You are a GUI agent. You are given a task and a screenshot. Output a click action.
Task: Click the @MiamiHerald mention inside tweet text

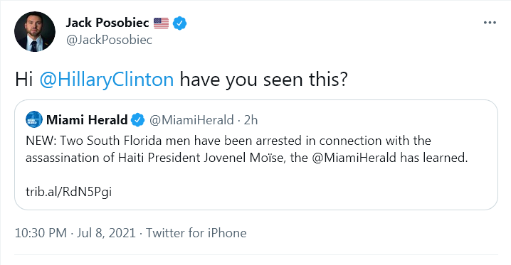pyautogui.click(x=354, y=158)
